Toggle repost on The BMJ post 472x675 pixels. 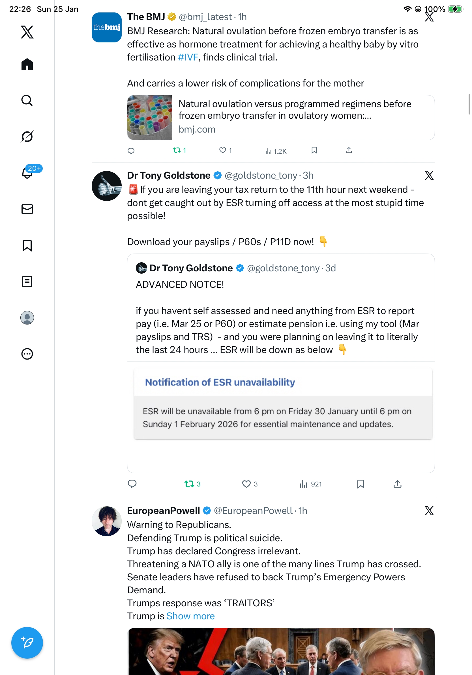click(177, 151)
